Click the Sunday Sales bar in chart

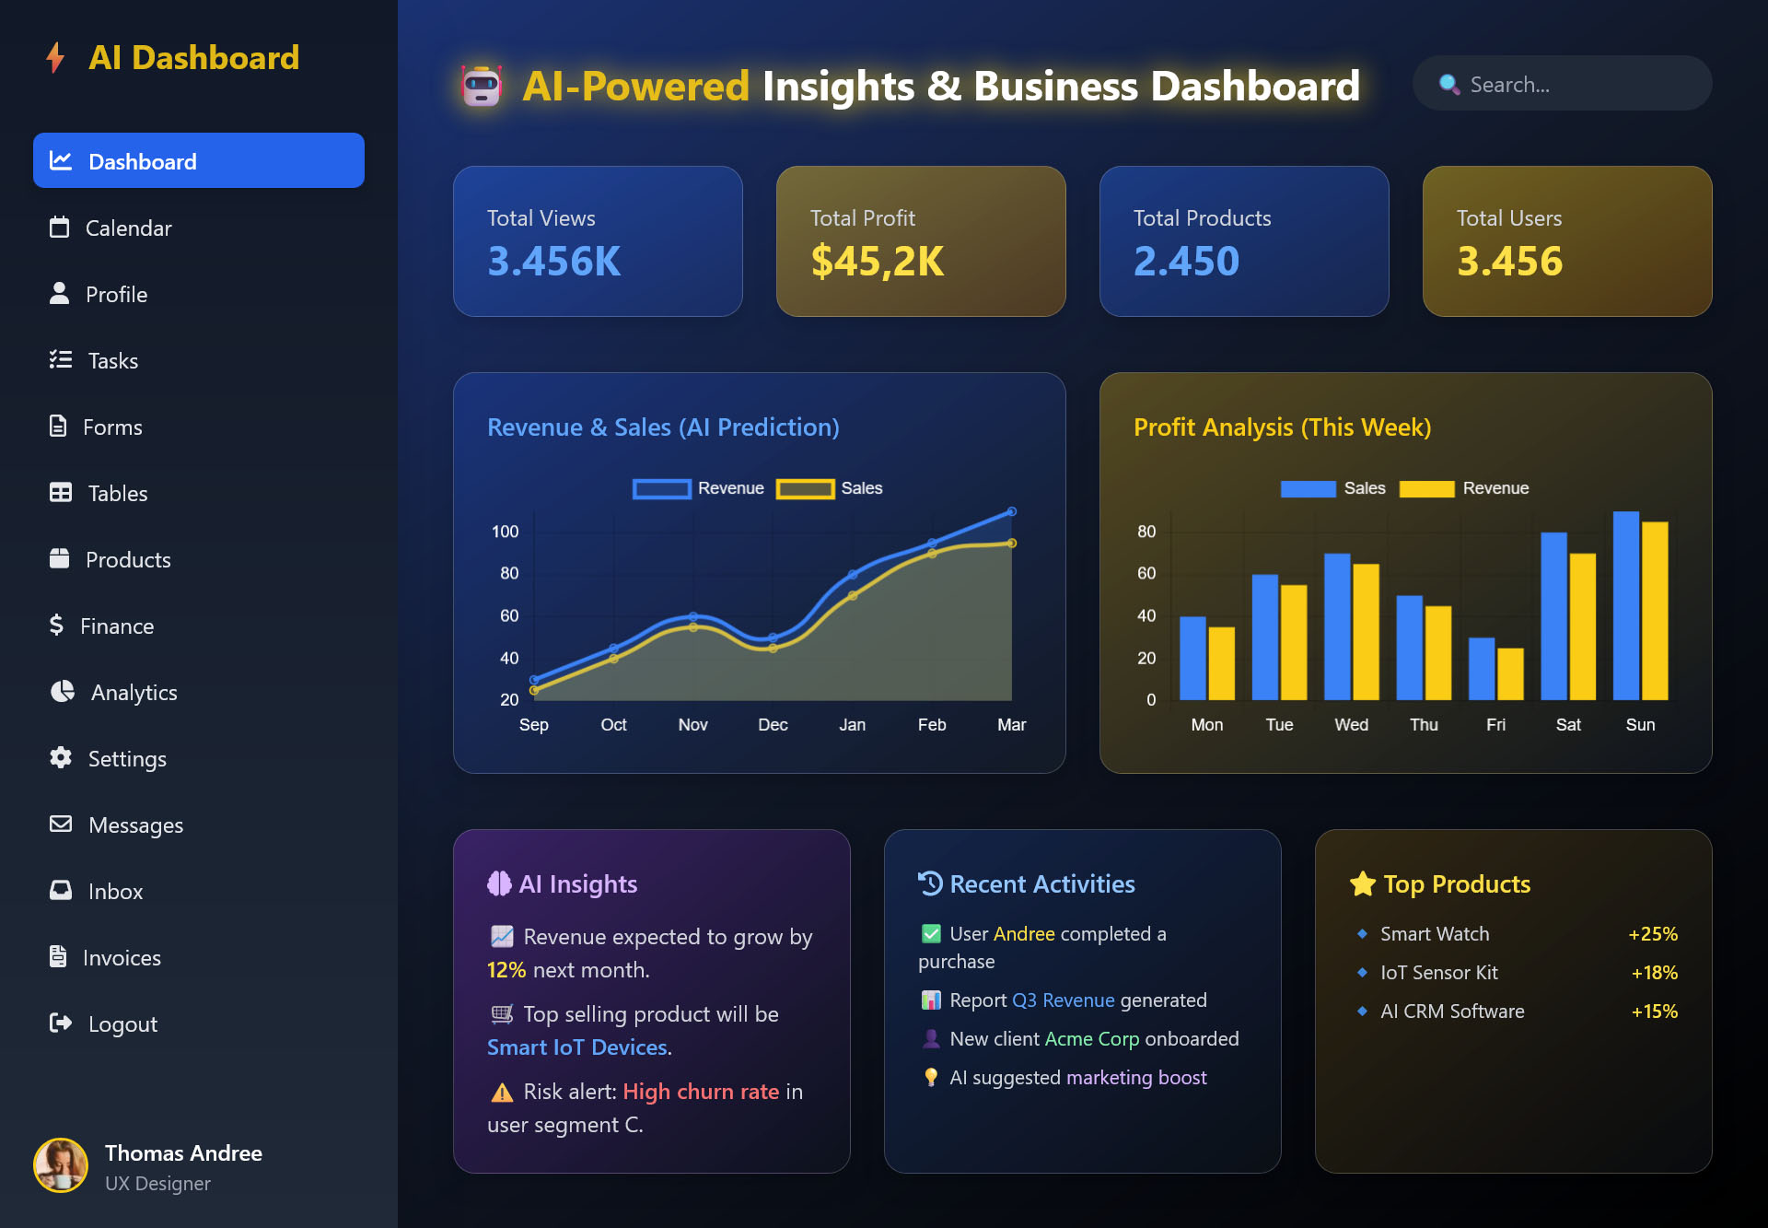(x=1626, y=605)
